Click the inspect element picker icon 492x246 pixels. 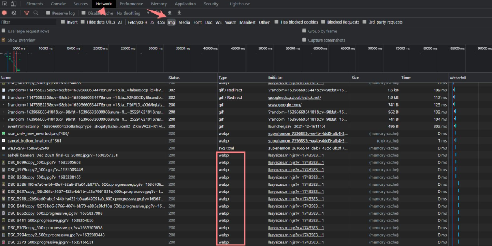coord(5,4)
